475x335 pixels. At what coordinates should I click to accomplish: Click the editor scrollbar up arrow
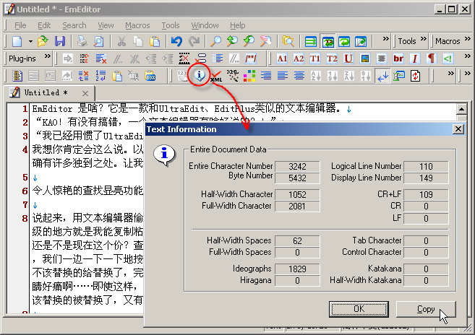pos(461,109)
